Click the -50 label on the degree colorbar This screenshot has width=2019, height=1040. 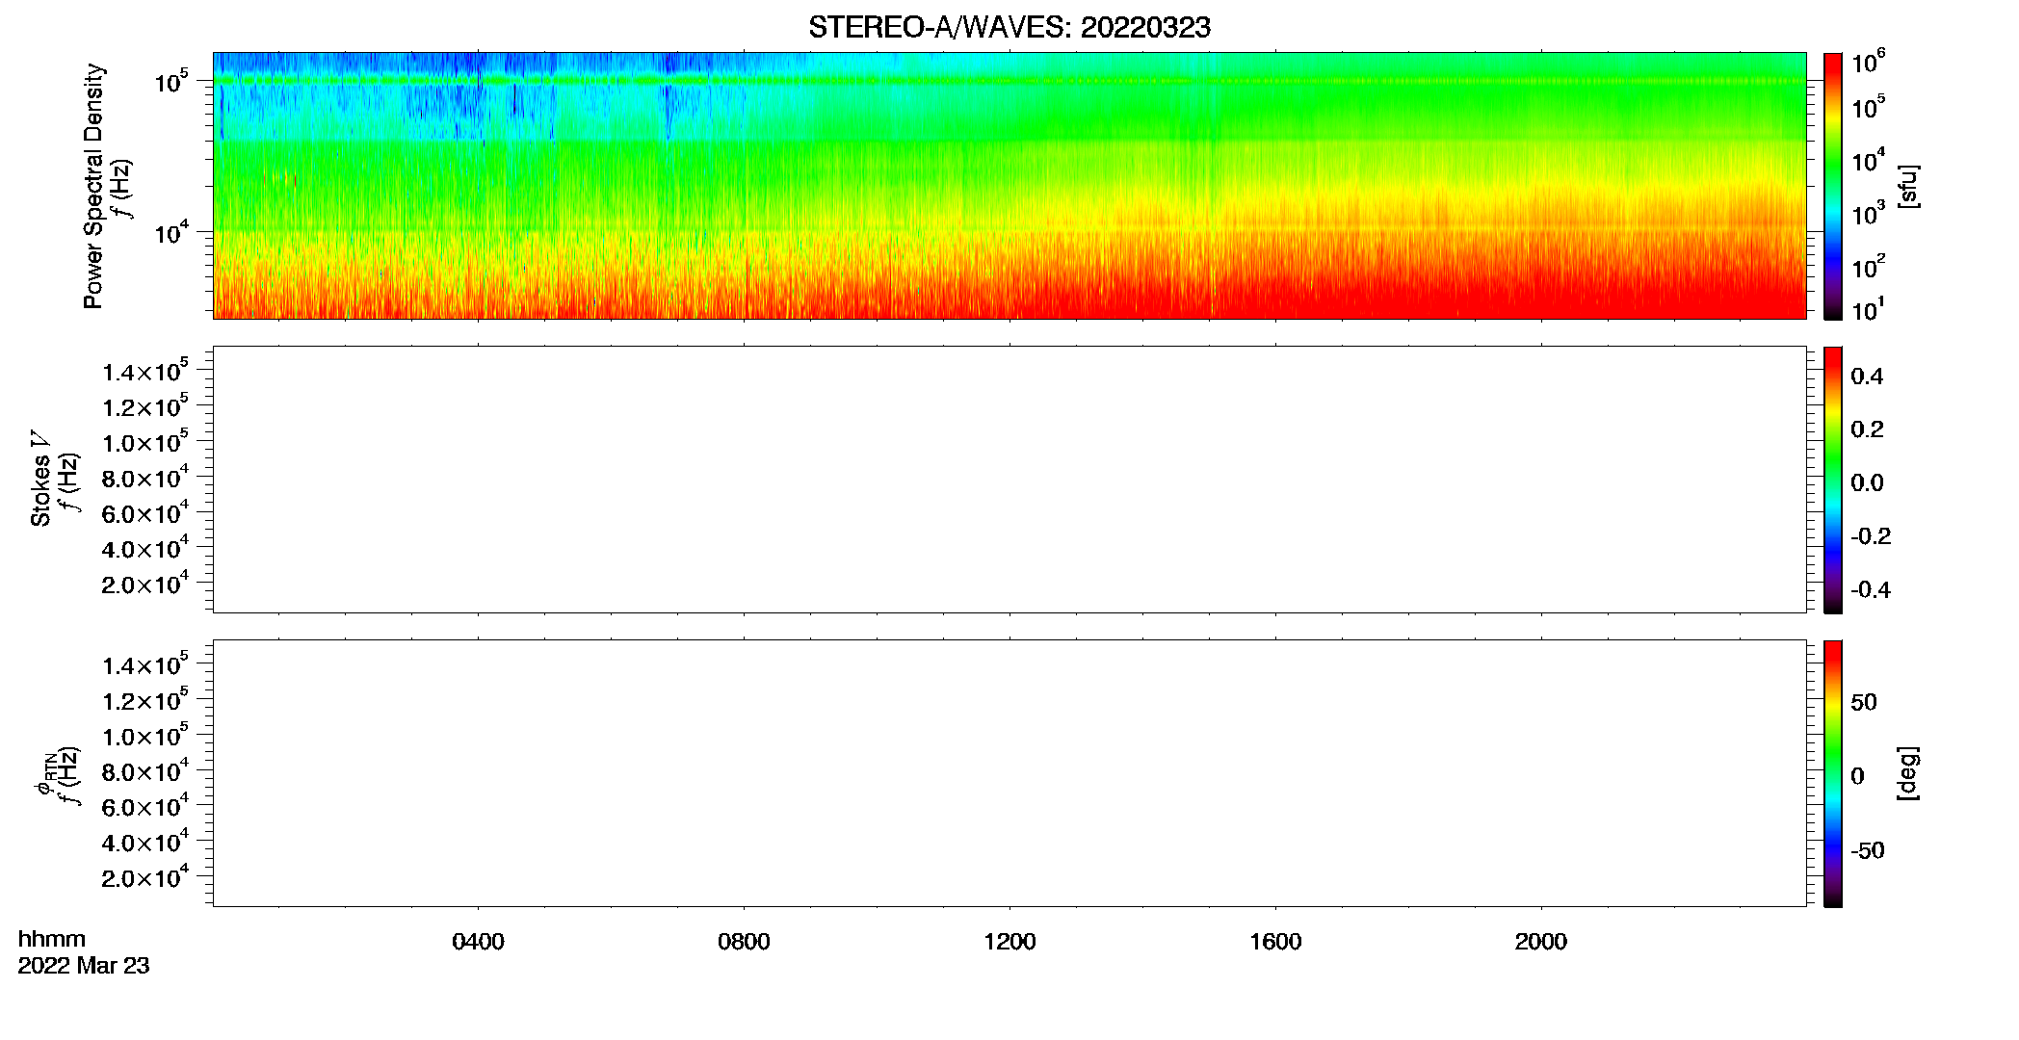1868,851
